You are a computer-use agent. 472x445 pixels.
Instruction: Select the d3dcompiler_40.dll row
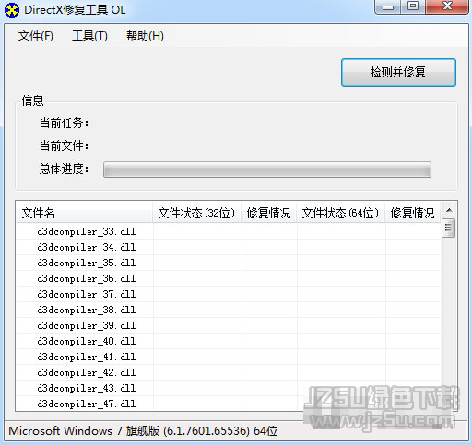(x=229, y=341)
